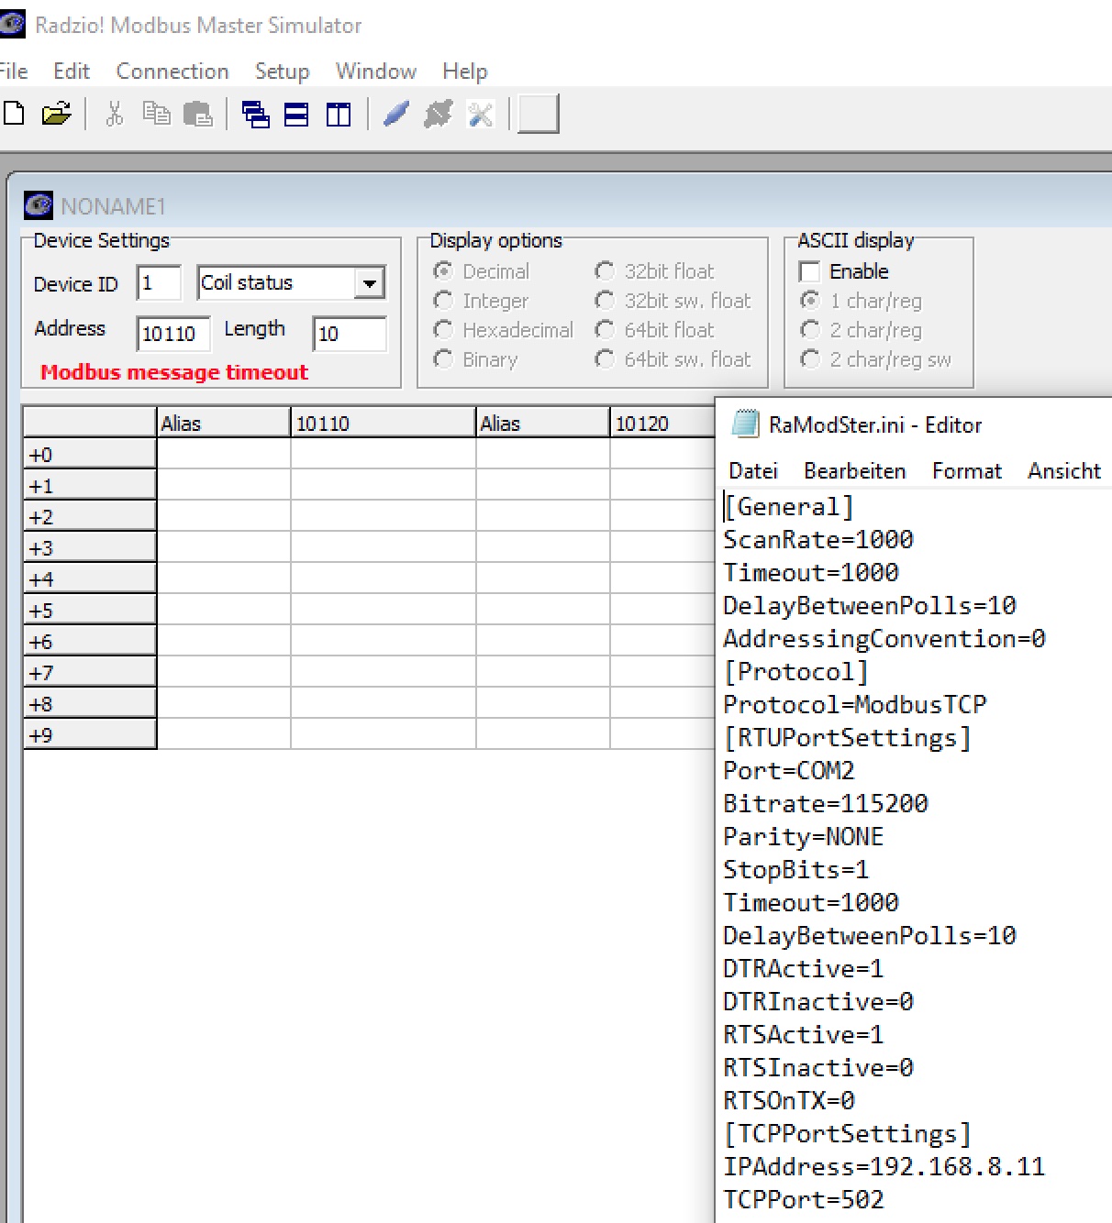Open the Connection menu
Image resolution: width=1112 pixels, height=1223 pixels.
pyautogui.click(x=172, y=72)
